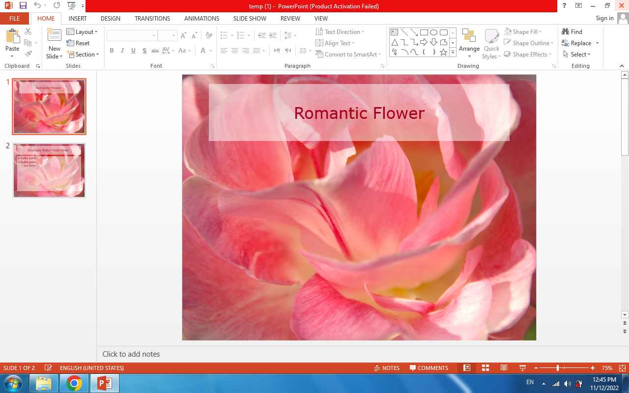
Task: Select the Format Painter brush icon
Action: coord(28,54)
